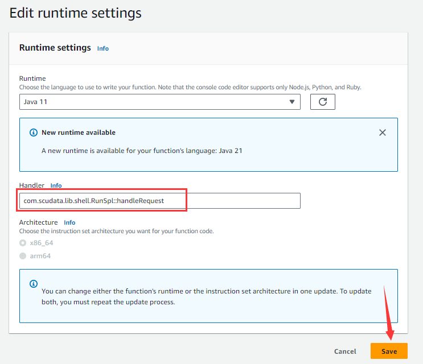
Task: Click info icon beside New runtime available
Action: coord(33,133)
